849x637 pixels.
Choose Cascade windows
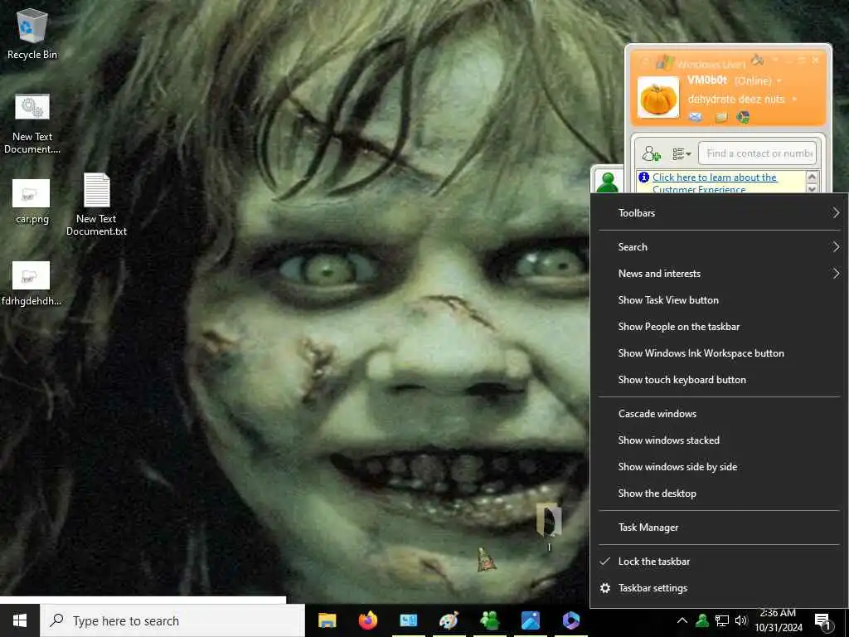720,414
